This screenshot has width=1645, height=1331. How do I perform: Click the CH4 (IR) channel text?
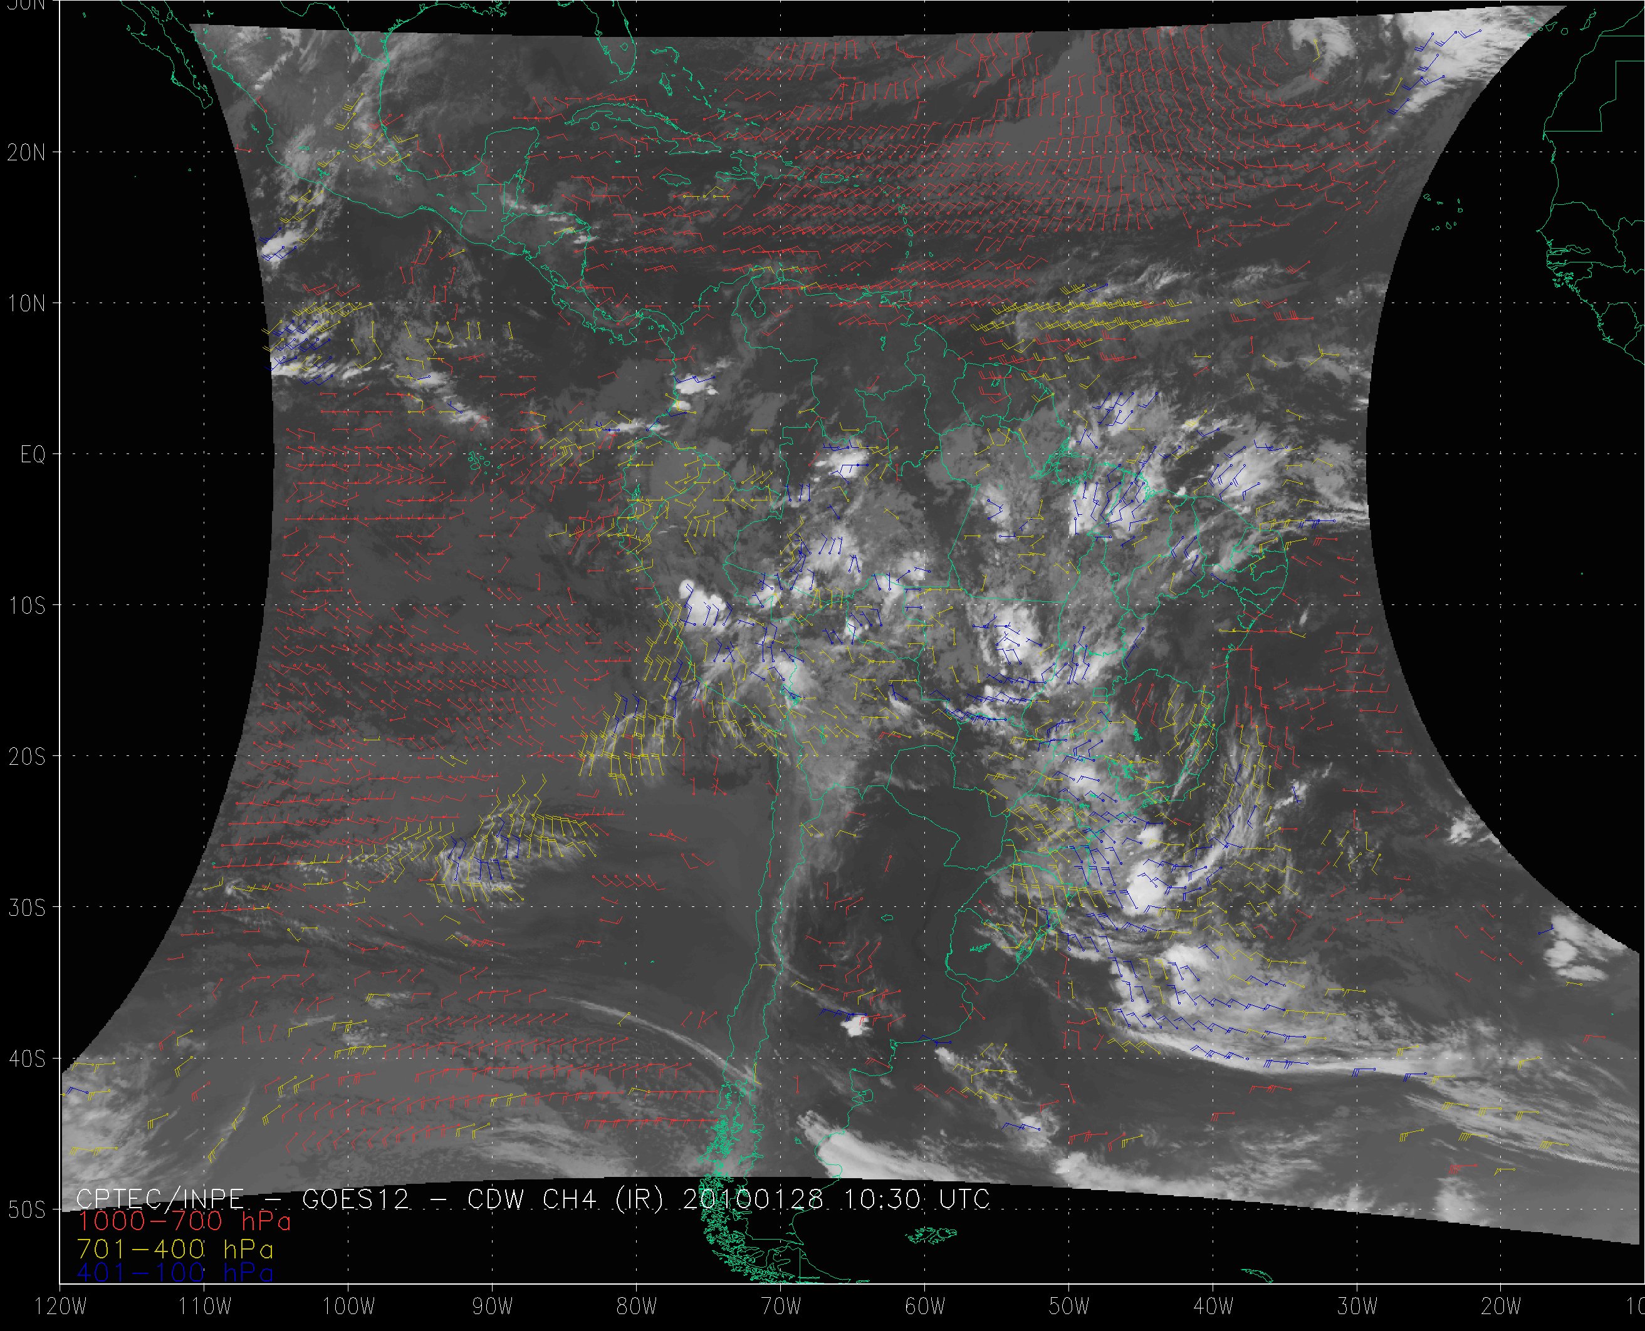(603, 1199)
